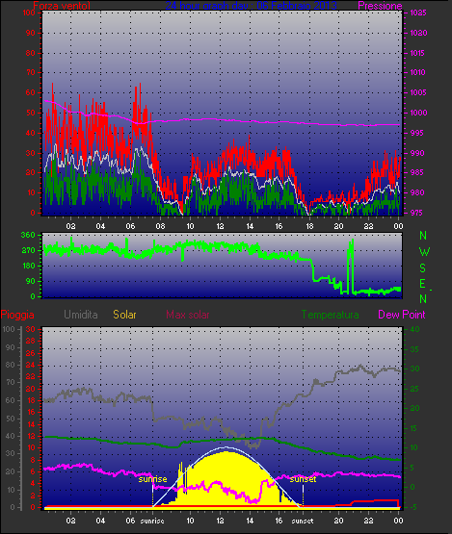Image resolution: width=452 pixels, height=534 pixels.
Task: Click the '18' hour label under the wind chart
Action: pos(309,226)
